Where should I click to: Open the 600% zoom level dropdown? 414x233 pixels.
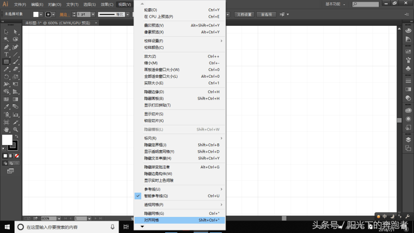click(x=59, y=219)
